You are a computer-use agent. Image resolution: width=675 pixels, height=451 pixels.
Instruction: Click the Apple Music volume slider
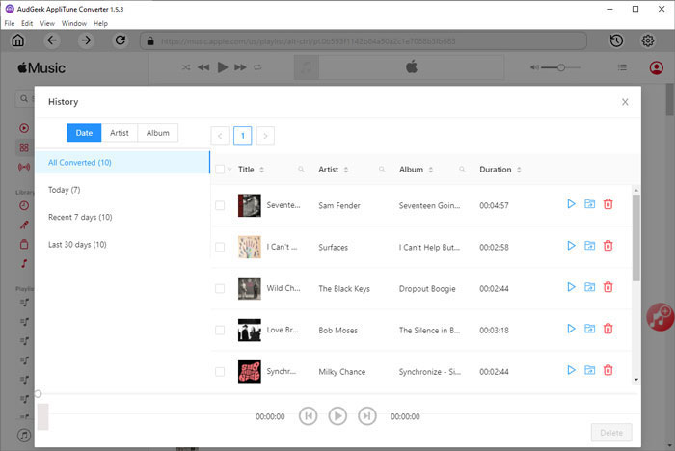[x=561, y=67]
